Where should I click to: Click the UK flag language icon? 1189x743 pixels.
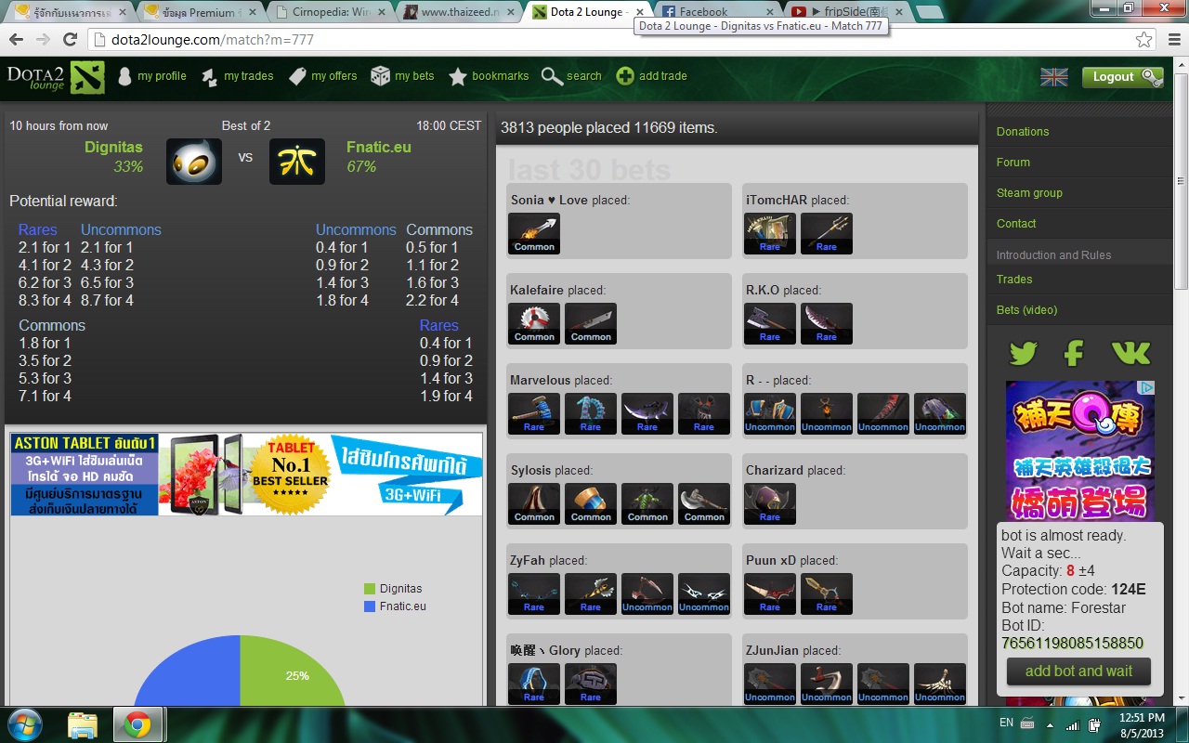pyautogui.click(x=1053, y=77)
